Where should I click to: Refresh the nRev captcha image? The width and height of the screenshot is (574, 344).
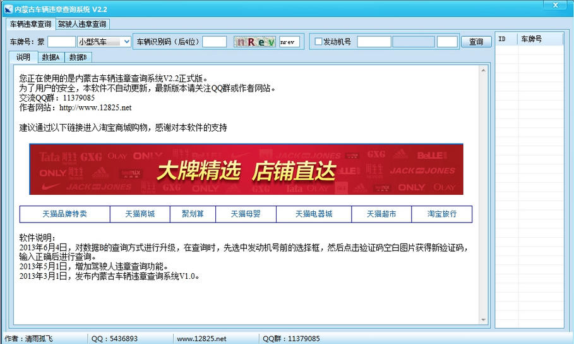(x=254, y=42)
